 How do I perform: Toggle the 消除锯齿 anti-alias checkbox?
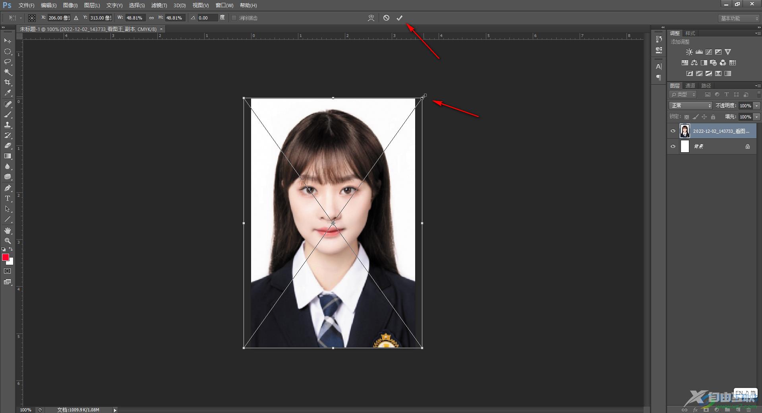(x=234, y=18)
